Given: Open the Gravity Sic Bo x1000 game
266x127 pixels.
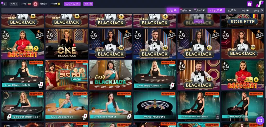Looking at the screenshot, I should coord(67,75).
